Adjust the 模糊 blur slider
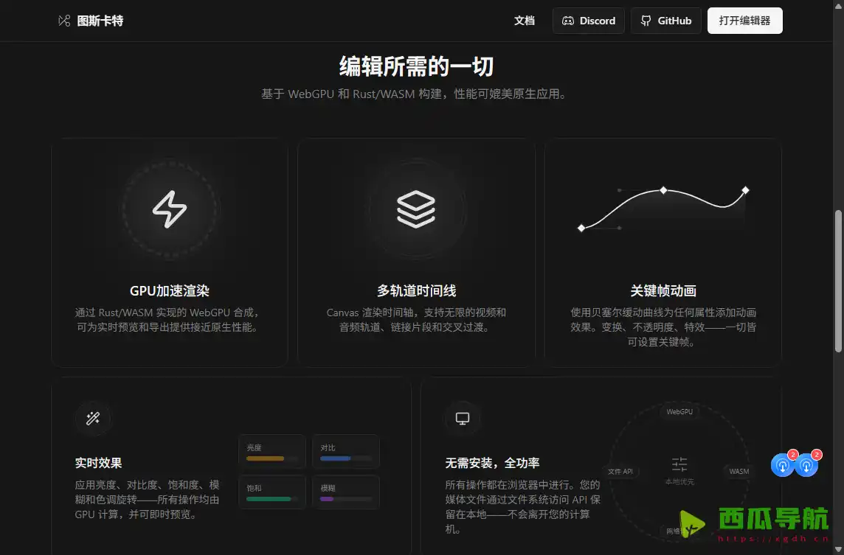 pyautogui.click(x=345, y=499)
